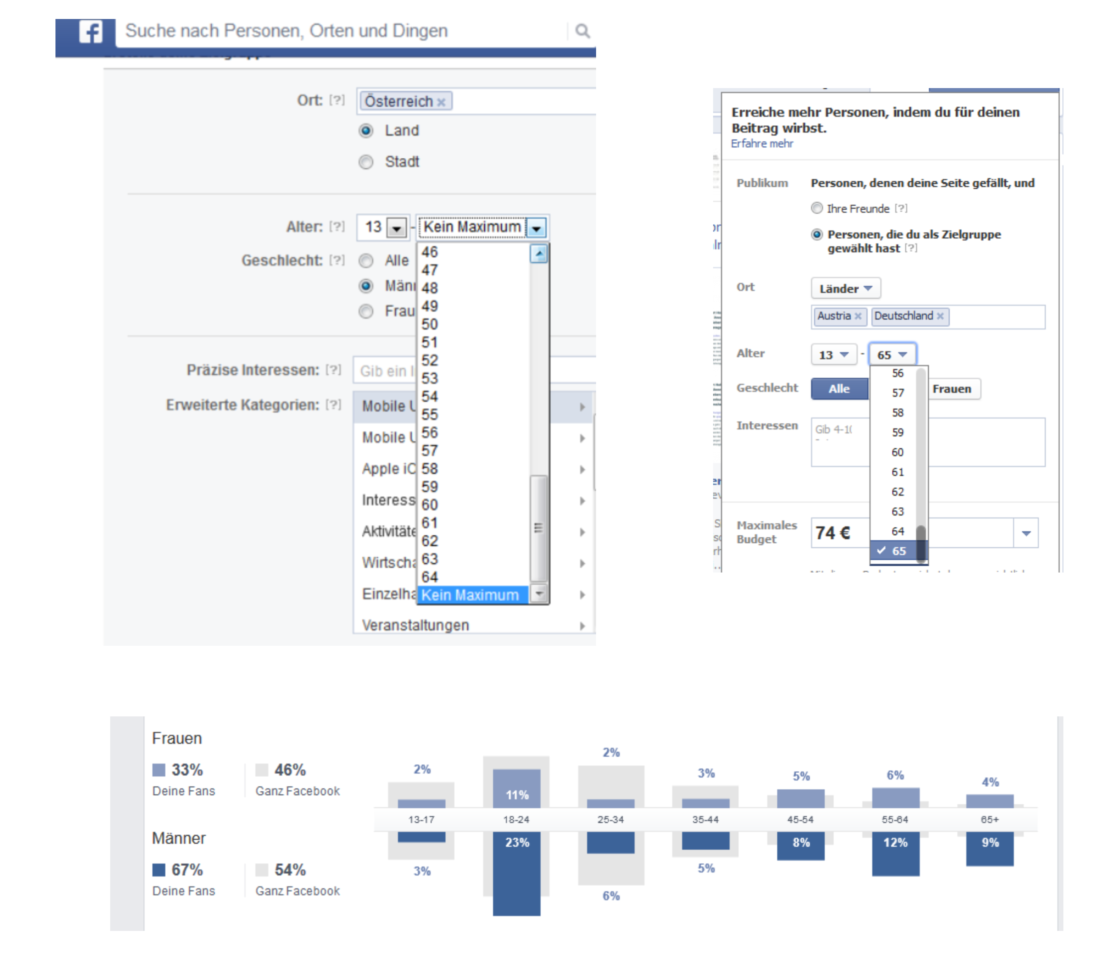Viewport: 1120px width, 959px height.
Task: Open the Länder location type dropdown
Action: (x=845, y=289)
